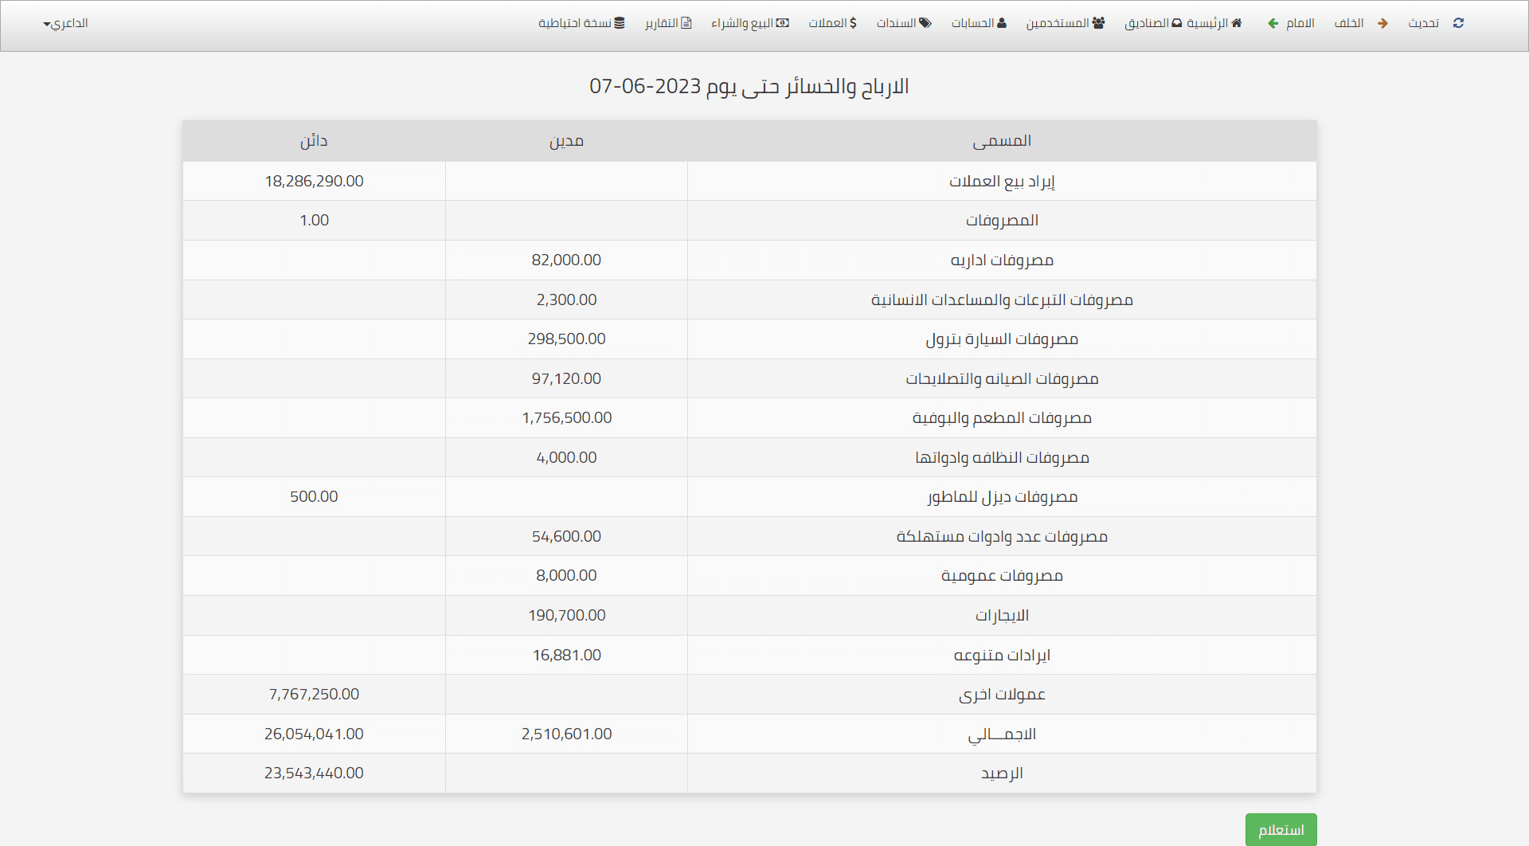Expand the الداعري user dropdown
The height and width of the screenshot is (846, 1529).
[x=65, y=23]
